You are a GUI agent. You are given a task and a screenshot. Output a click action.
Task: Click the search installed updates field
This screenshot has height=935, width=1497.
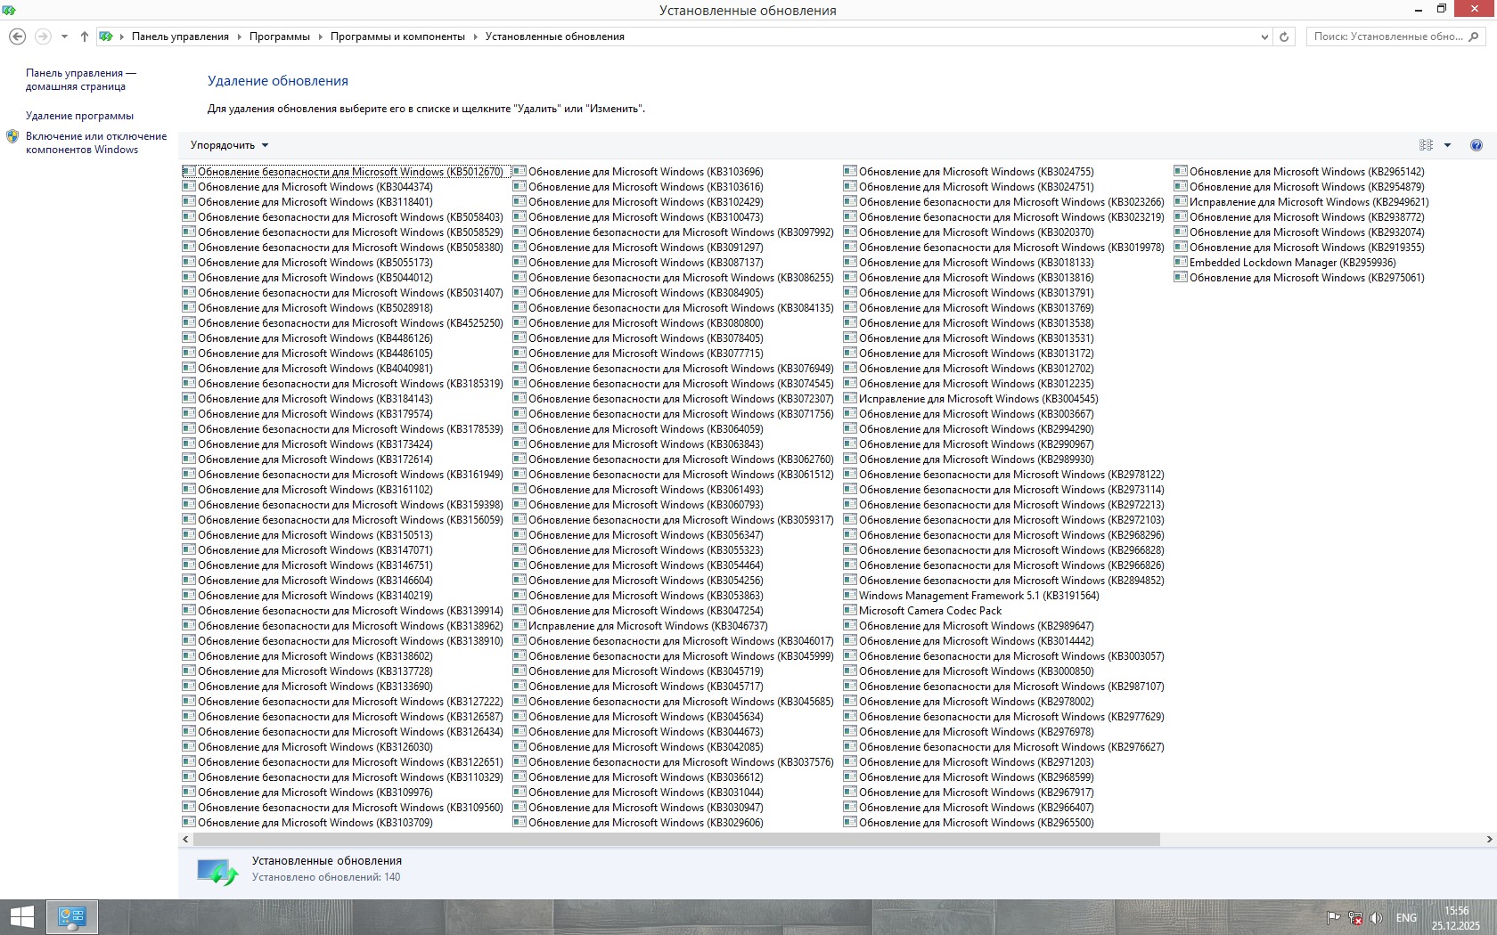(1387, 37)
